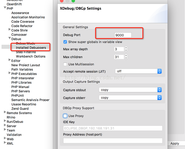This screenshot has width=185, height=149.
Task: Select PHPUnit preferences page
Action: 17,96
